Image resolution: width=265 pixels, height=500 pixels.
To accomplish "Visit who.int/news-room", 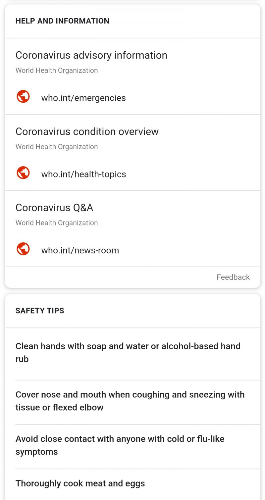I will pos(80,250).
